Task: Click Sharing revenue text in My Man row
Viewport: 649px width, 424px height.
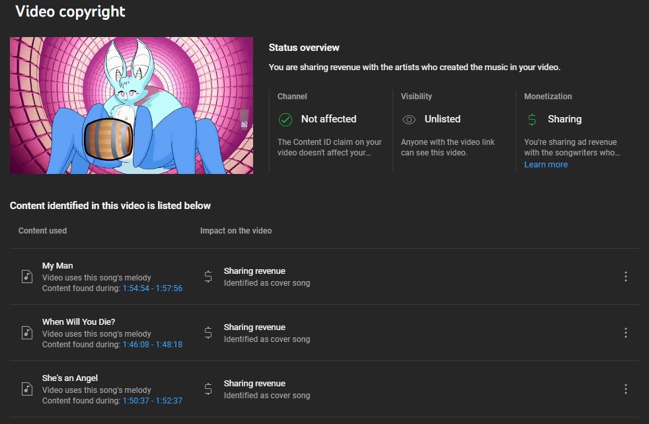Action: (x=254, y=271)
